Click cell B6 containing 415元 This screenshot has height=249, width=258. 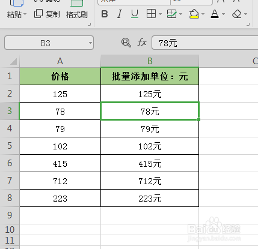point(150,163)
